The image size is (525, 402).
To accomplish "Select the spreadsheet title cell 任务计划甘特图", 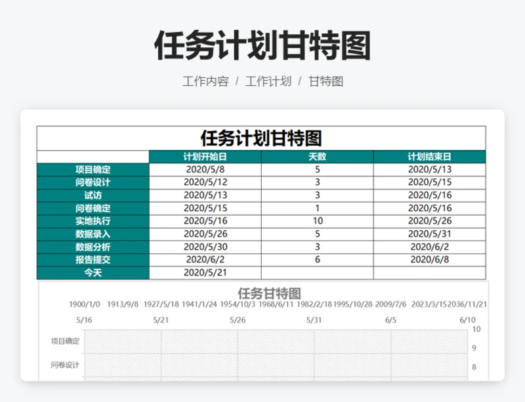I will 261,138.
